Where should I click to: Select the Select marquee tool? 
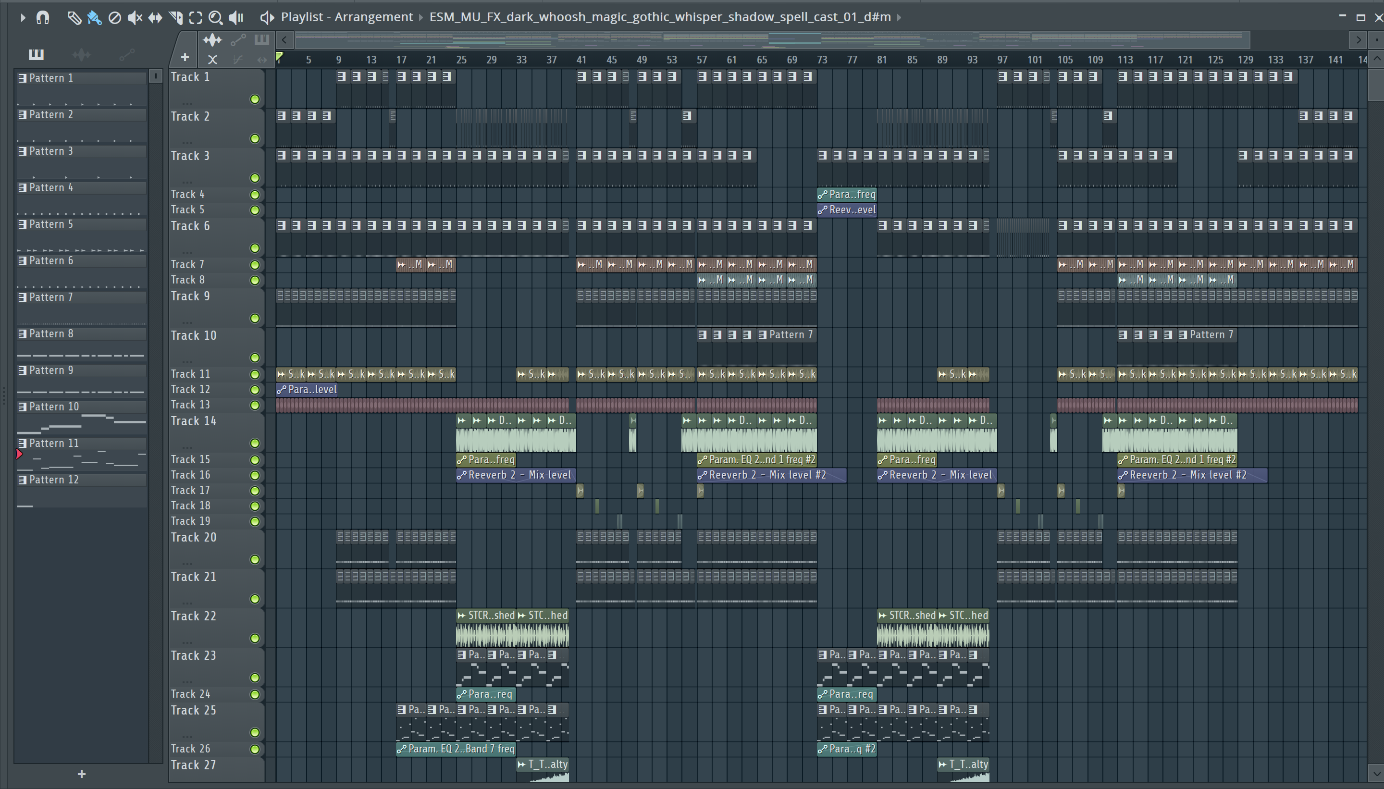tap(196, 18)
